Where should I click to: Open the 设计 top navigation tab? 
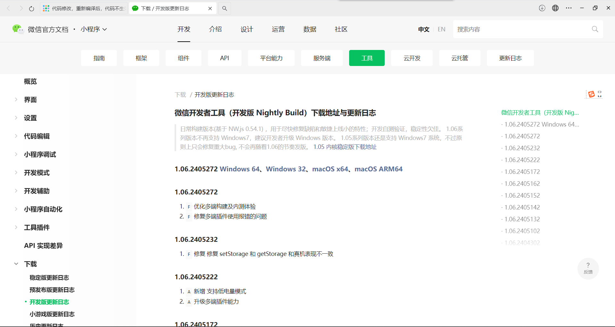pyautogui.click(x=247, y=29)
